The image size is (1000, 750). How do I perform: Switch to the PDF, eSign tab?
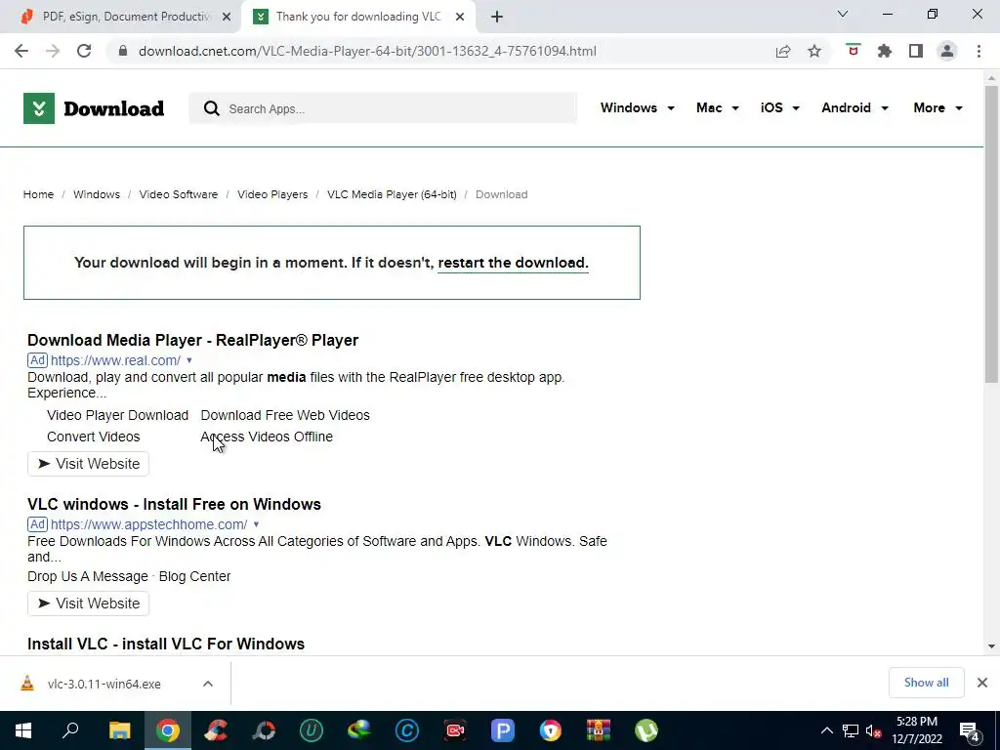(x=121, y=17)
